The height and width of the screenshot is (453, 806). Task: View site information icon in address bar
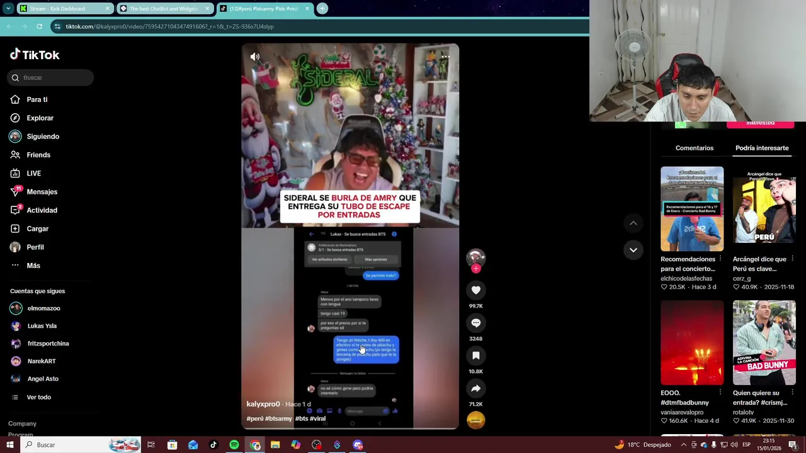pos(57,26)
